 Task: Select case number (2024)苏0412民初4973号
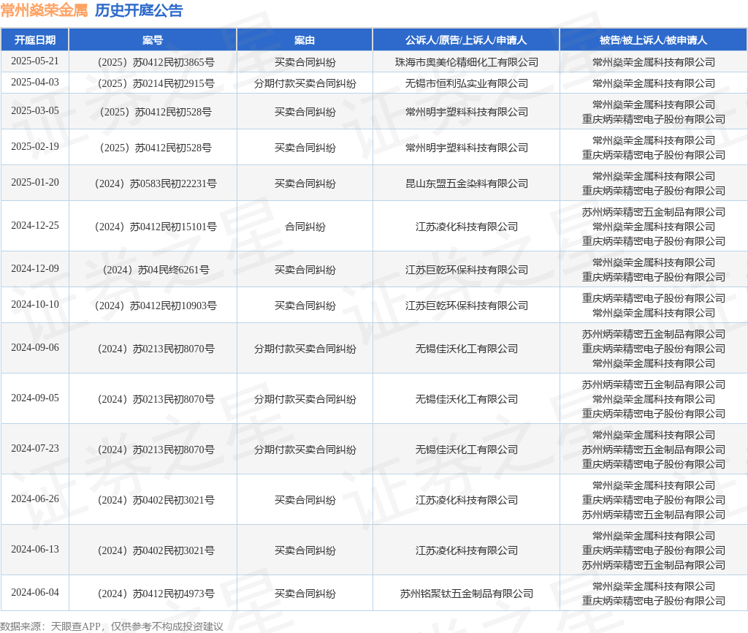click(x=153, y=594)
